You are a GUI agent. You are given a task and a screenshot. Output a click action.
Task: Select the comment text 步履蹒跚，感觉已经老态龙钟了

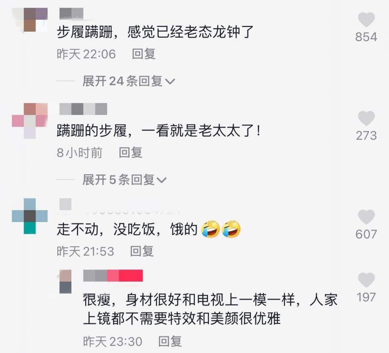155,32
